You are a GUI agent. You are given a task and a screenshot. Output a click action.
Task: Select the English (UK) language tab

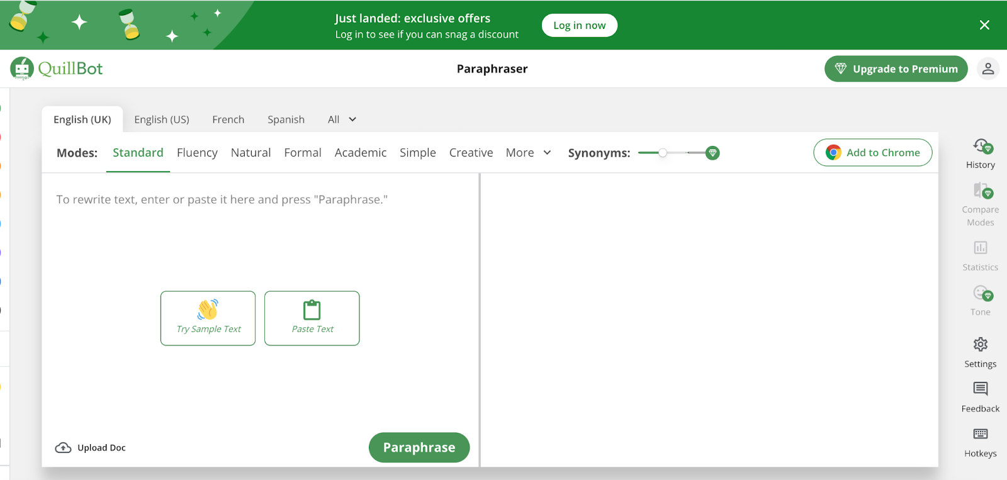(x=82, y=120)
